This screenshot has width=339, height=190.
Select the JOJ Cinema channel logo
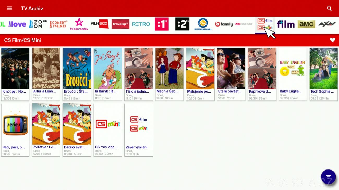click(x=244, y=24)
